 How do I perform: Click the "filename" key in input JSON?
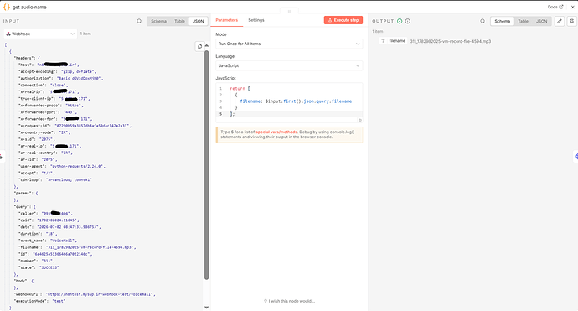tap(28, 247)
